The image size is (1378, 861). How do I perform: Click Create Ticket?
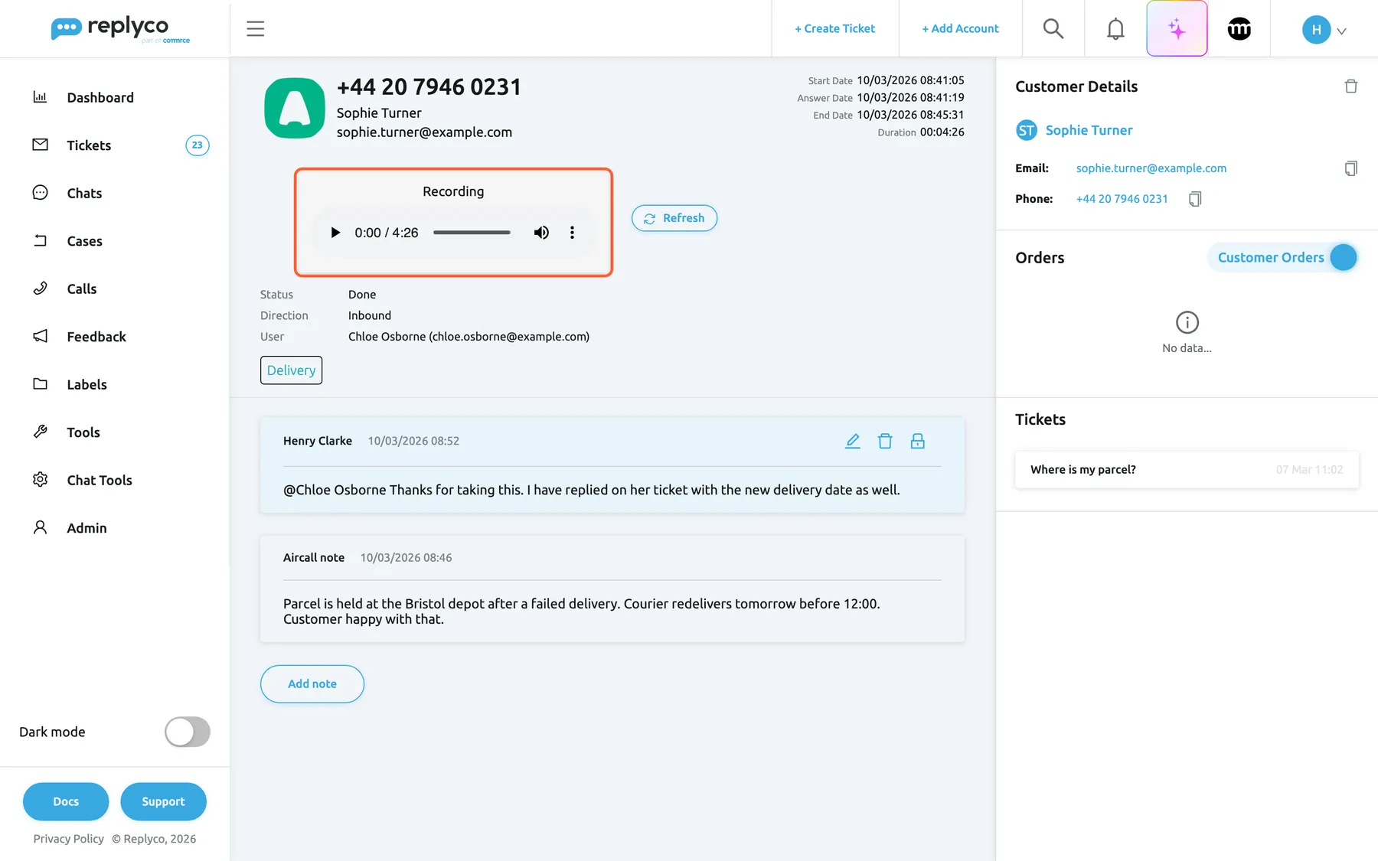pos(834,29)
